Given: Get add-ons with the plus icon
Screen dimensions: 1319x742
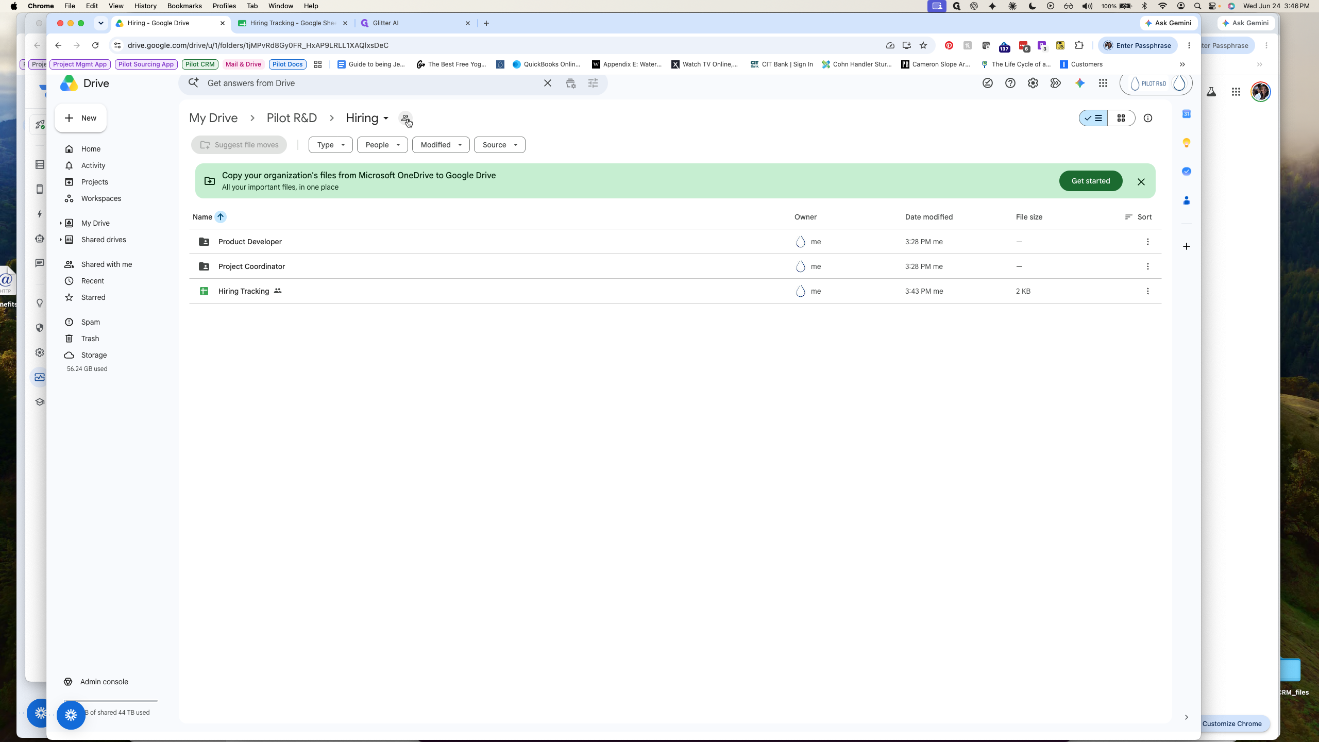Looking at the screenshot, I should point(1187,246).
